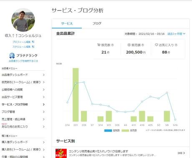
Task: Click the 対象期間 2021/02/16 - 05/16 text
Action: pyautogui.click(x=144, y=34)
